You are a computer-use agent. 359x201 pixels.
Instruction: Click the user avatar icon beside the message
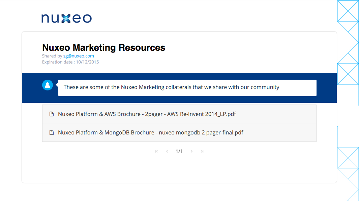[x=48, y=85]
